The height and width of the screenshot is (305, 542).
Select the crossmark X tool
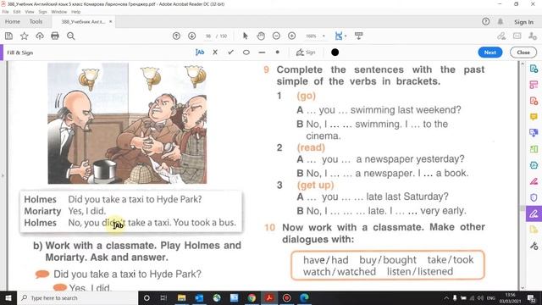(215, 53)
